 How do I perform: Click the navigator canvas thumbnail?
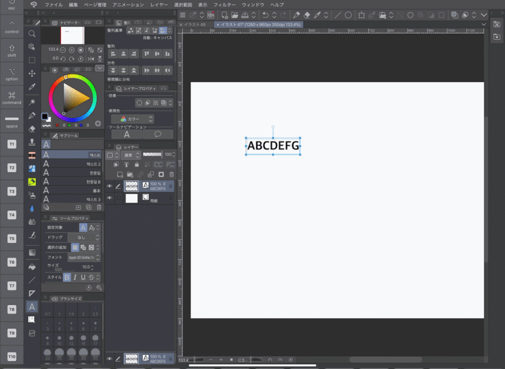pyautogui.click(x=73, y=35)
